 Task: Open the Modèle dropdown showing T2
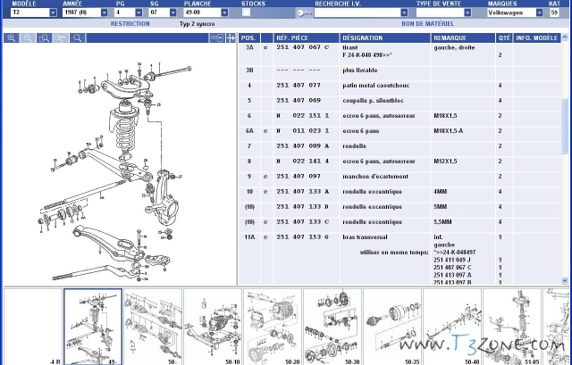[x=53, y=13]
